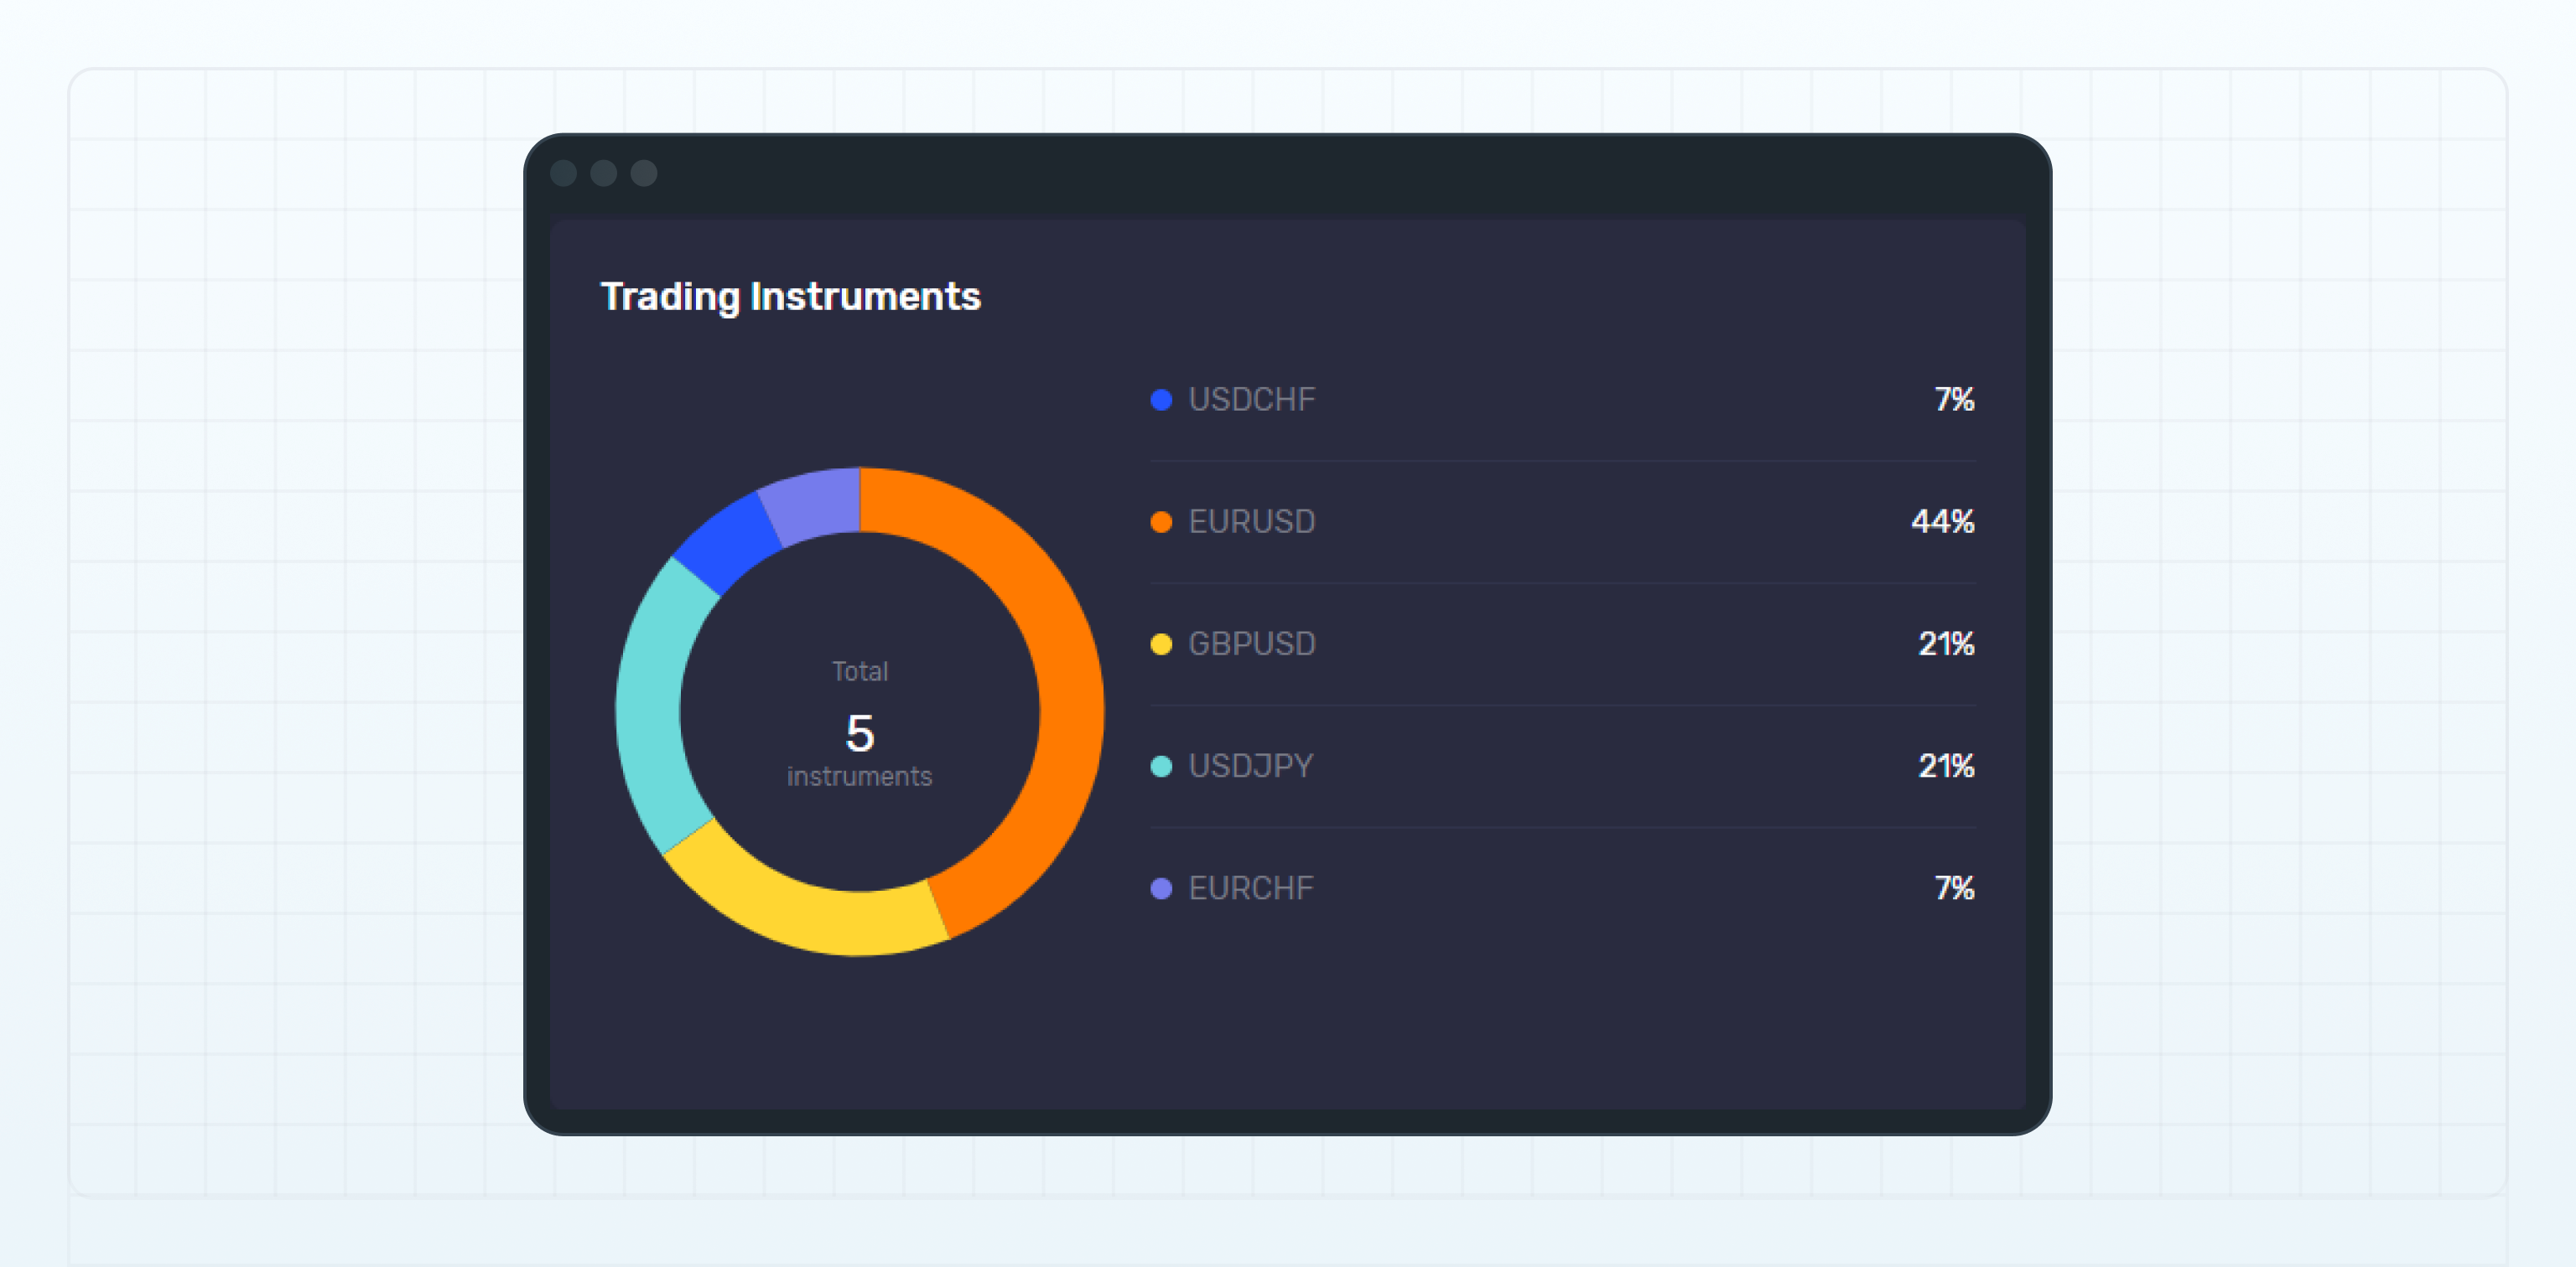
Task: Click the teal USDJPY legend dot
Action: (1161, 765)
